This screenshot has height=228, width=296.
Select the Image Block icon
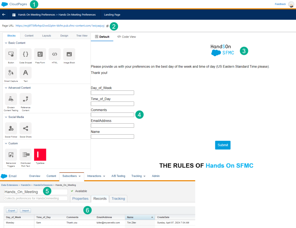coord(69,54)
